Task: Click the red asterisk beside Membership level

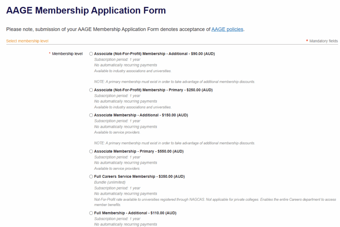Action: [x=49, y=53]
